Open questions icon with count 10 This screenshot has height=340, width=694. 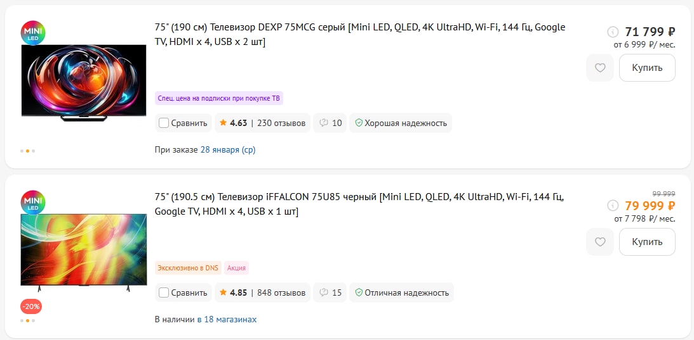(330, 123)
